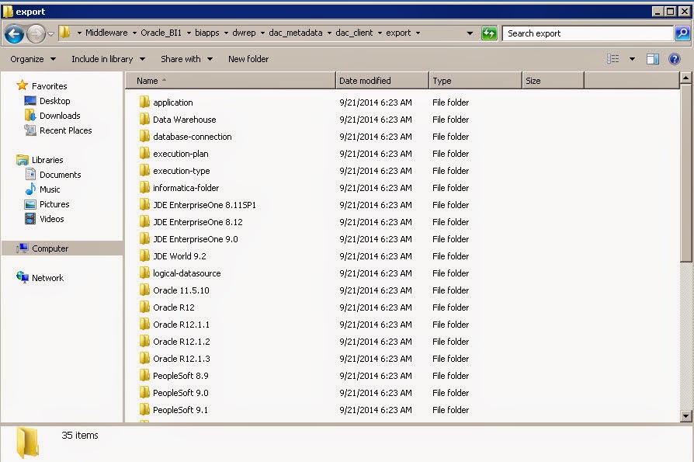Click the Back navigation arrow button

tap(14, 33)
